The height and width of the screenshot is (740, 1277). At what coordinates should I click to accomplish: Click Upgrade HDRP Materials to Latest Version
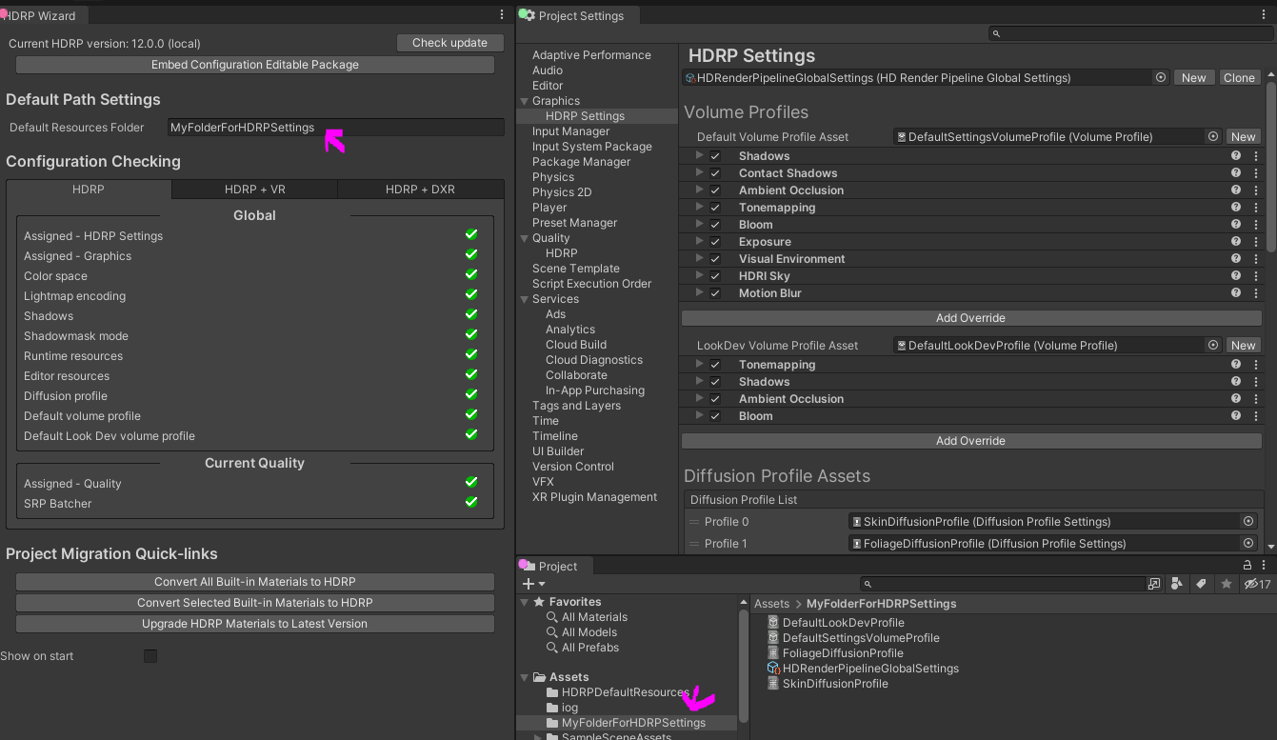(x=255, y=624)
